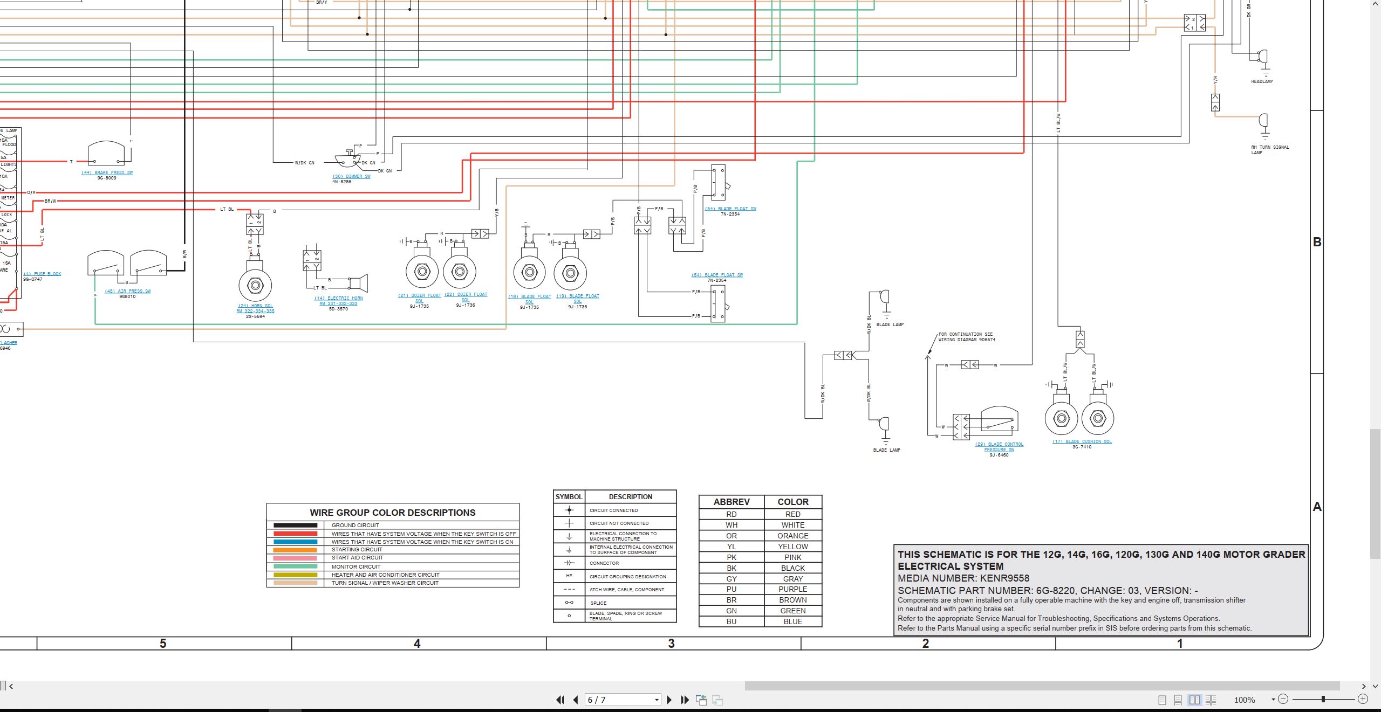Go to the next page

click(x=669, y=700)
